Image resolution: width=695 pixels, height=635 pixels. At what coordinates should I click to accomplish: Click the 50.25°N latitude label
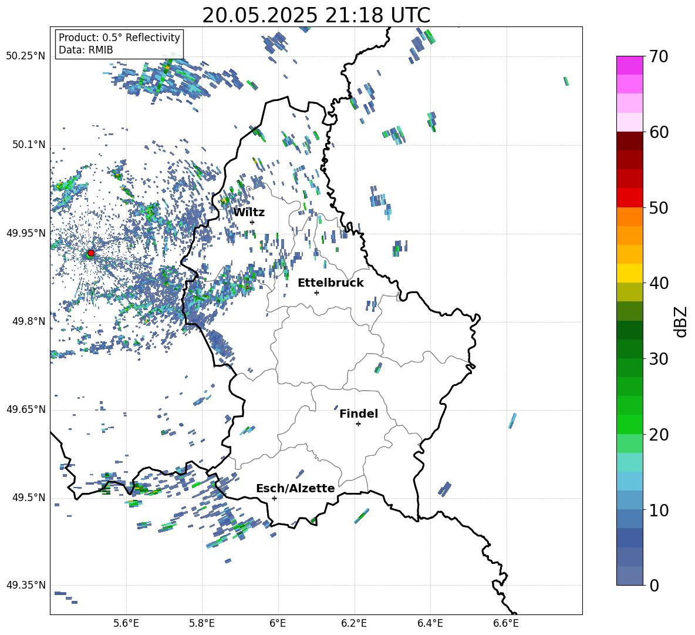[x=26, y=56]
